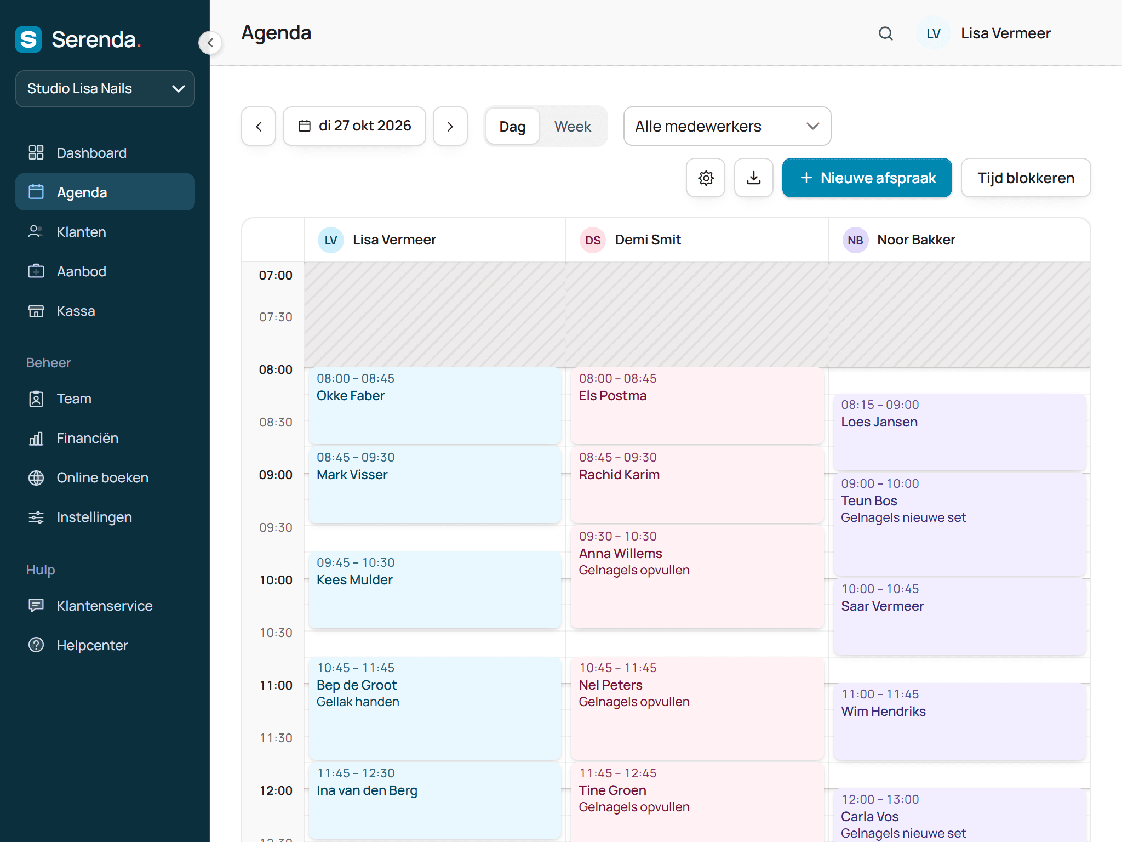The image size is (1122, 842).
Task: Go to previous day arrow
Action: pyautogui.click(x=259, y=126)
